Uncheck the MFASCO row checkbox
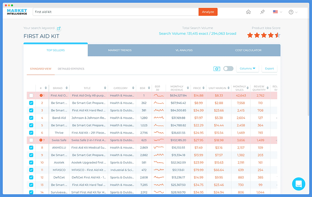The width and height of the screenshot is (312, 197). click(x=31, y=170)
